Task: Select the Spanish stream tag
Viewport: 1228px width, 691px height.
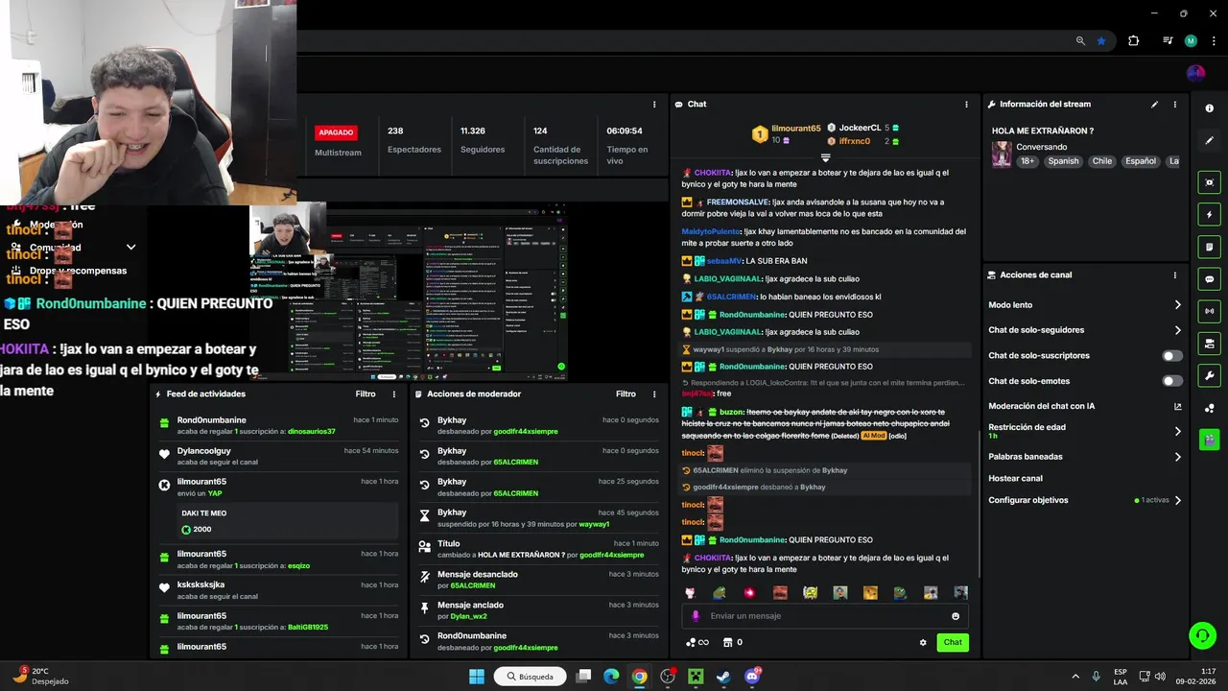Action: 1063,161
